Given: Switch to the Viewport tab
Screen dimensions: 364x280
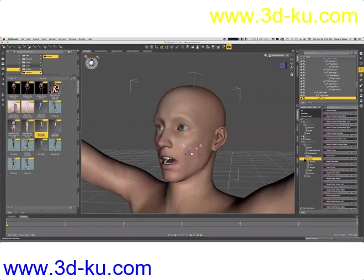Looking at the screenshot, I should (x=87, y=51).
